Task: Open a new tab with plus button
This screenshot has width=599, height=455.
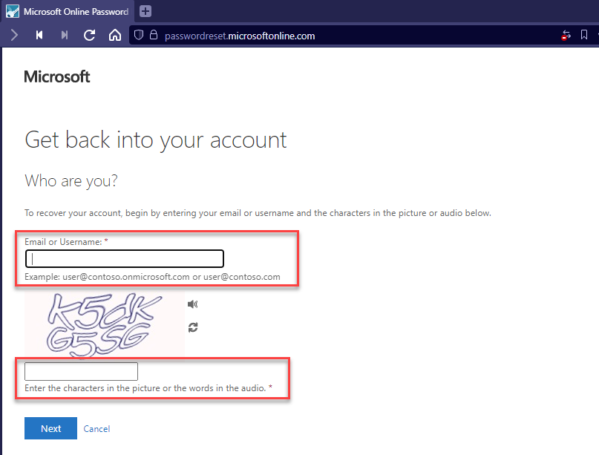Action: pyautogui.click(x=145, y=11)
